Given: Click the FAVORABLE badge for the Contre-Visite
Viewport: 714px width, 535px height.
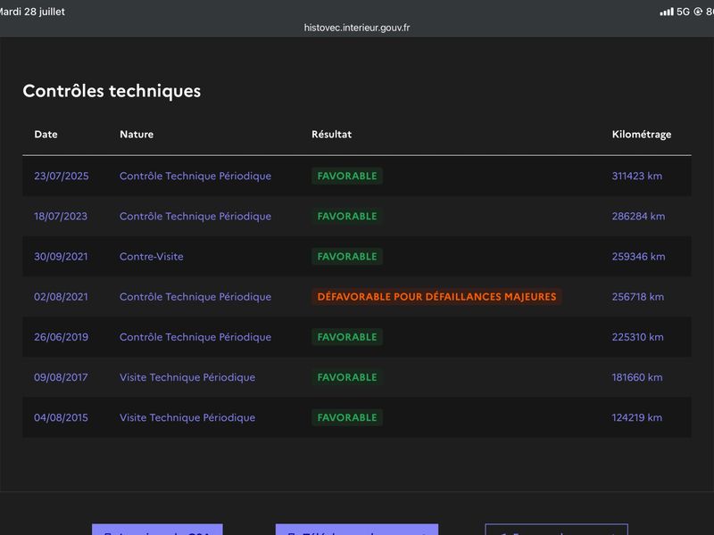Looking at the screenshot, I should tap(347, 257).
